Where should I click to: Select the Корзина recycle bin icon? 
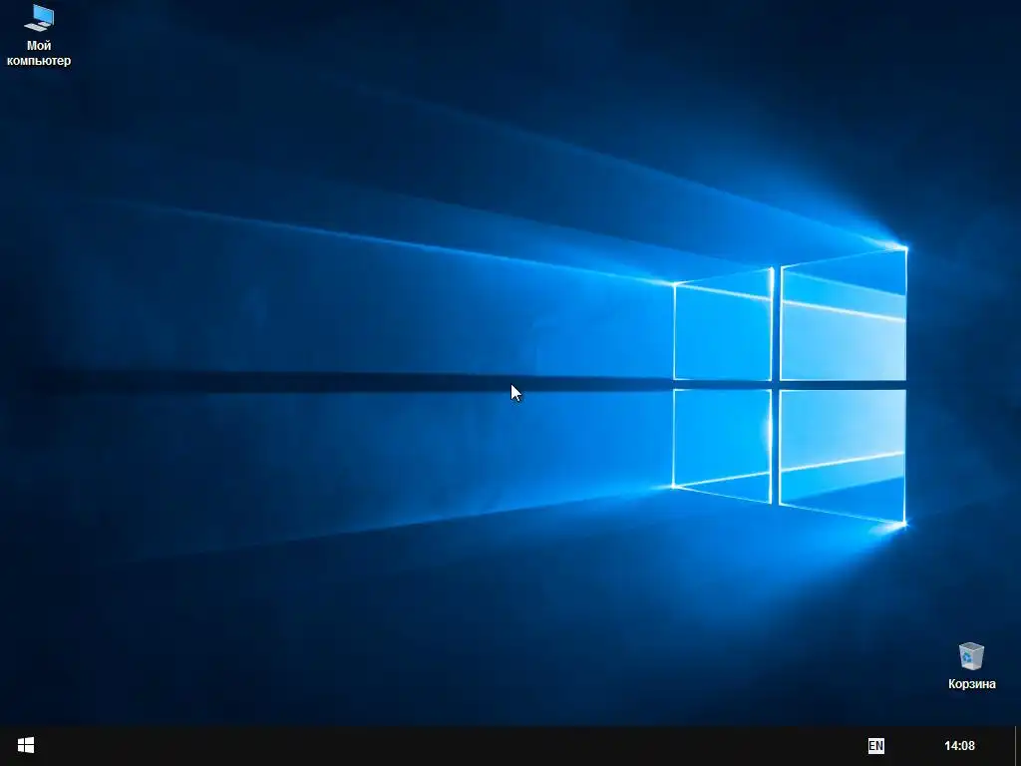pyautogui.click(x=971, y=665)
